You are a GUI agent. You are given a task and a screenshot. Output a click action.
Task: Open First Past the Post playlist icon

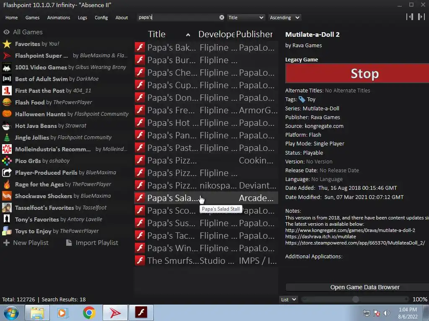[x=7, y=91]
